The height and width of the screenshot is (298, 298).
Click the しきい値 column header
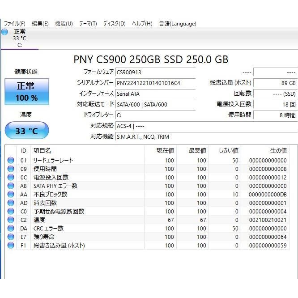click(225, 151)
